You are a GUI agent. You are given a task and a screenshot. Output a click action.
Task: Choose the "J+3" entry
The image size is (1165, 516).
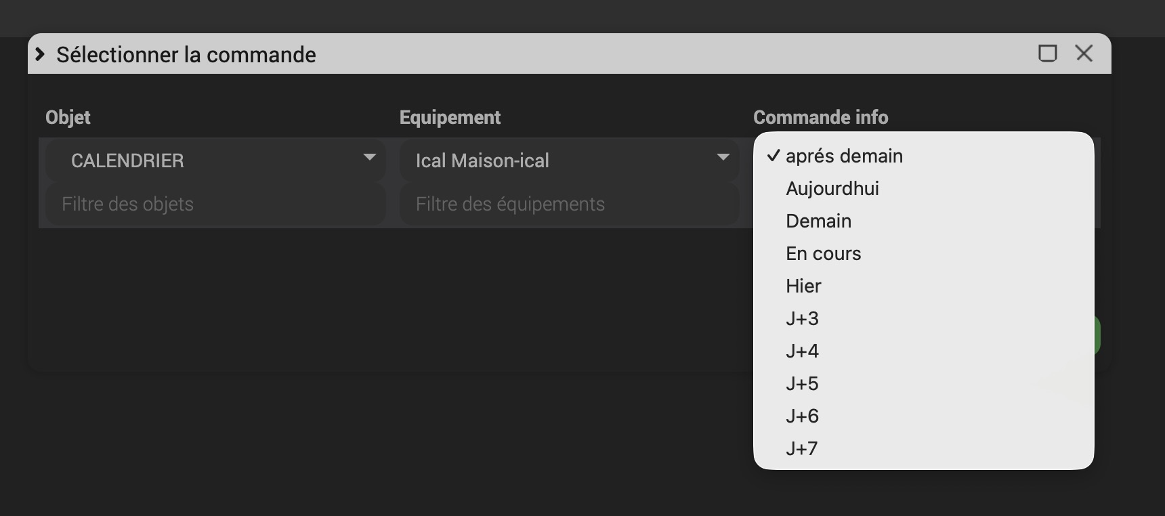point(802,318)
